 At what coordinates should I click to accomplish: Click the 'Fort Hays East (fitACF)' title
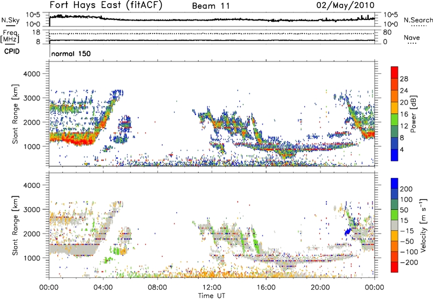tap(106, 5)
